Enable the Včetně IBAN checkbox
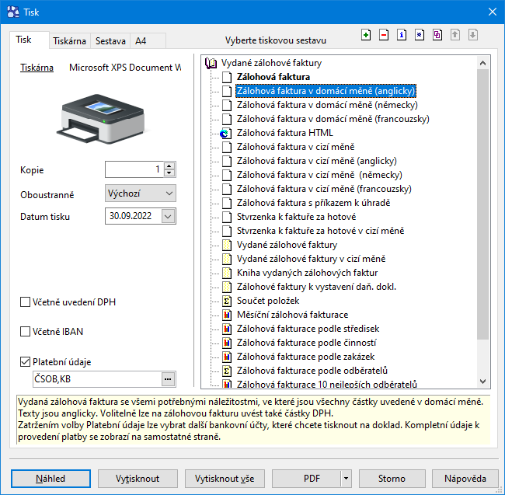 (25, 331)
